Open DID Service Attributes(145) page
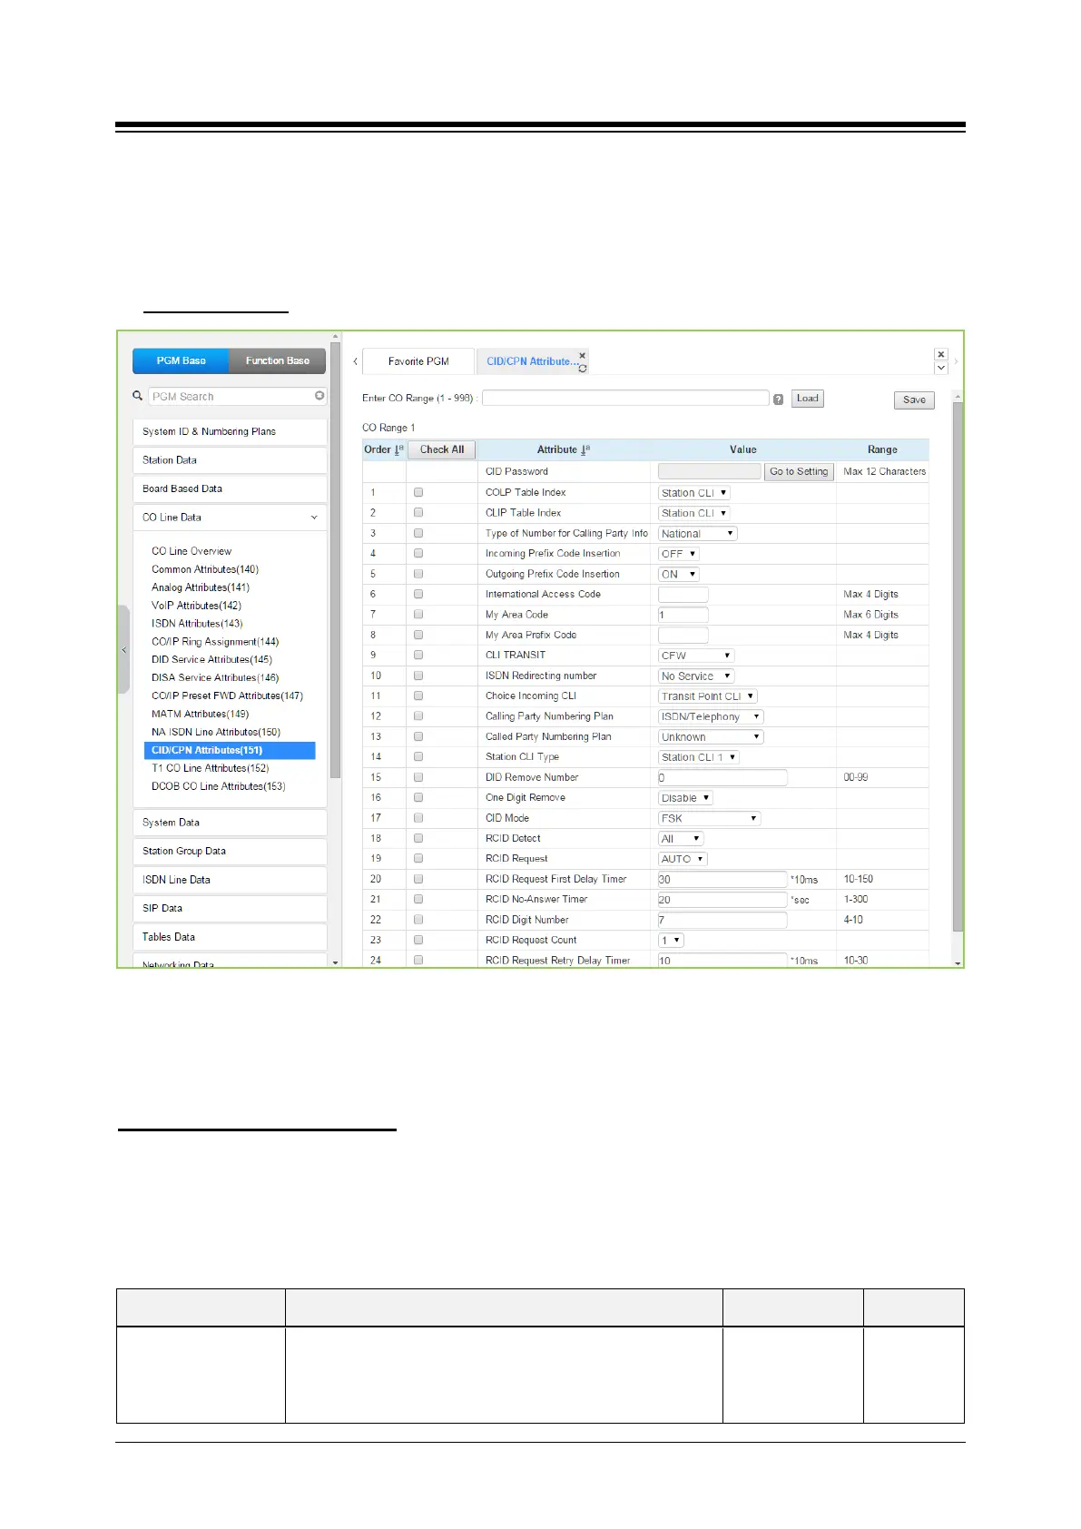This screenshot has height=1529, width=1081. (x=211, y=660)
